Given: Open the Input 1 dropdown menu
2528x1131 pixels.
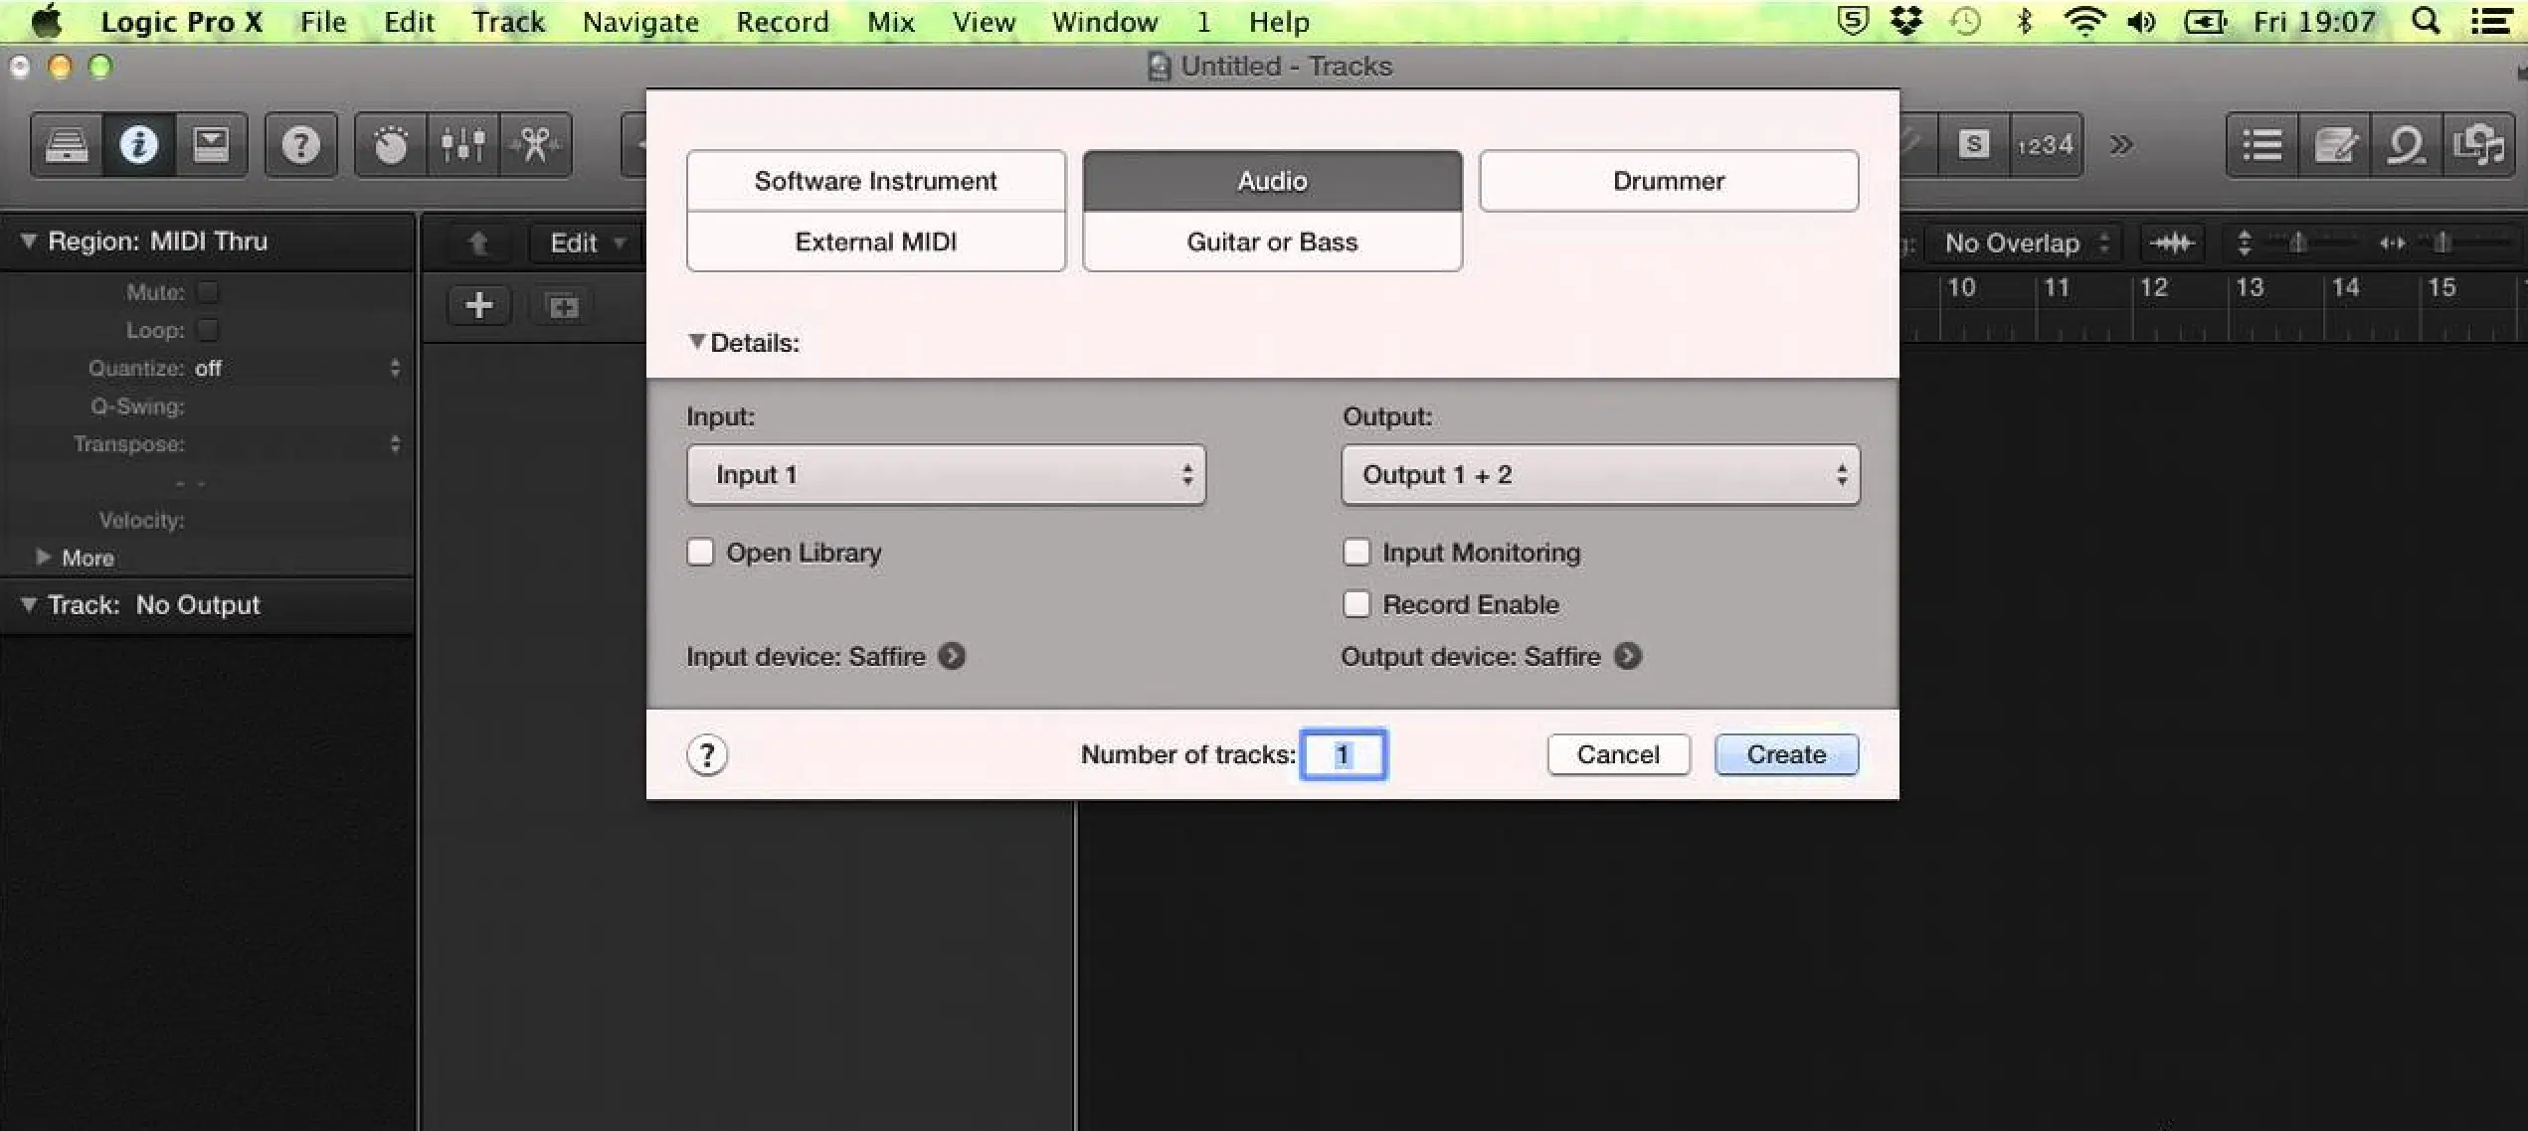Looking at the screenshot, I should (x=947, y=472).
